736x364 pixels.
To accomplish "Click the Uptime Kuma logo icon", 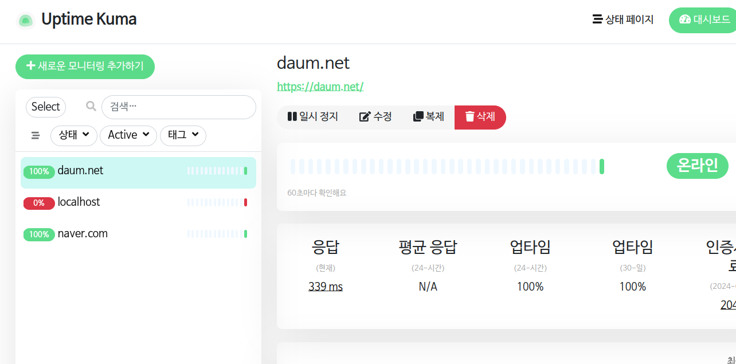I will pos(25,20).
